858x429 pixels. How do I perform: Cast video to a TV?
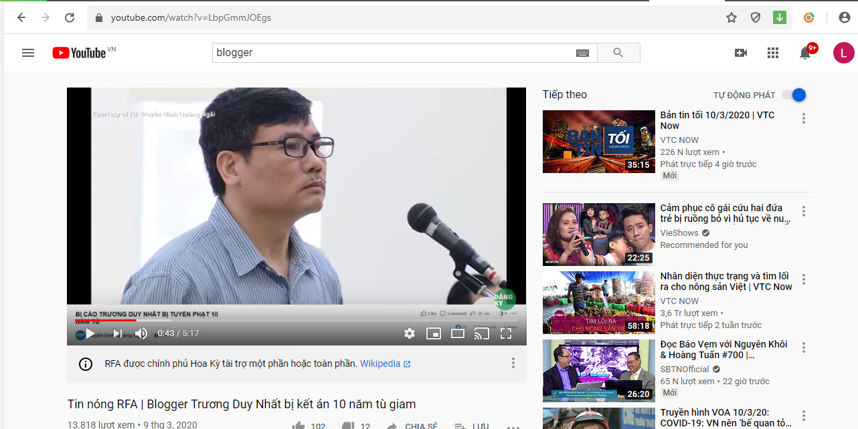pyautogui.click(x=482, y=333)
